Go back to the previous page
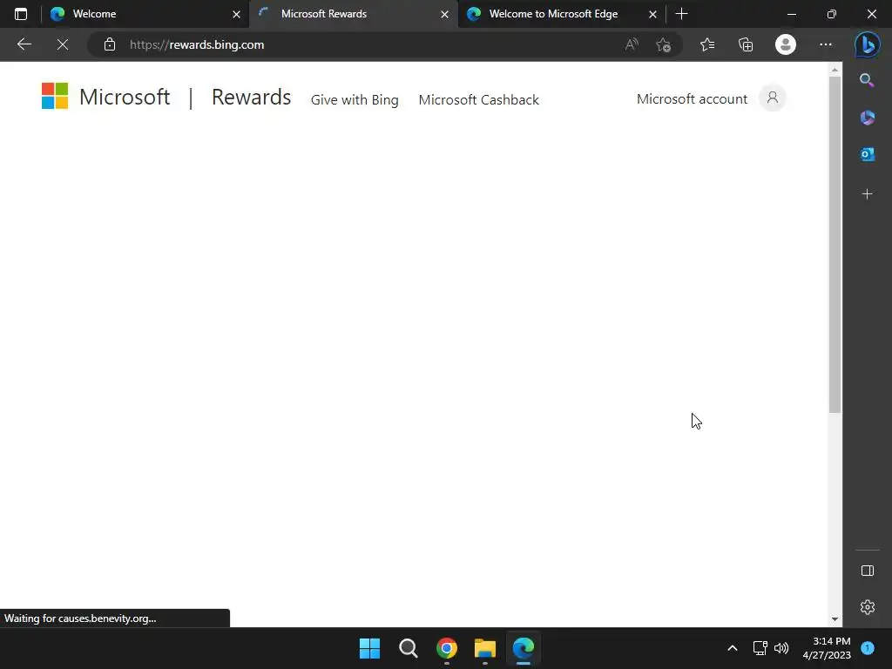Screen dimensions: 892x669 [24, 44]
